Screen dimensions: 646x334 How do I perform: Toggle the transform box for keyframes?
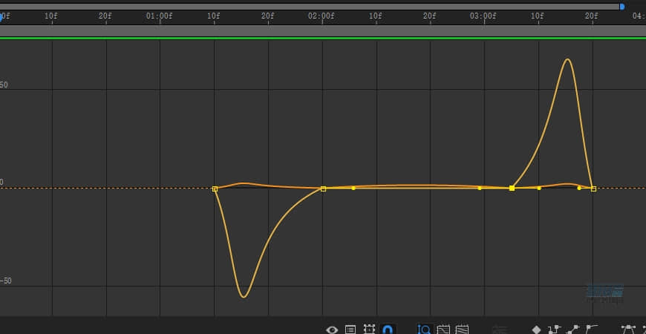tap(369, 329)
